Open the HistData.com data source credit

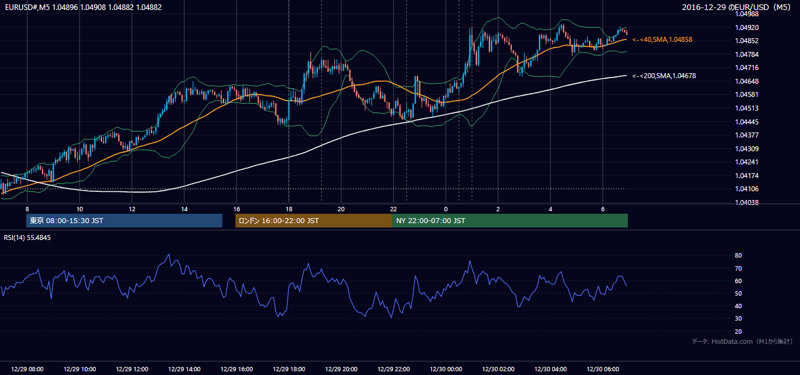coord(742,341)
